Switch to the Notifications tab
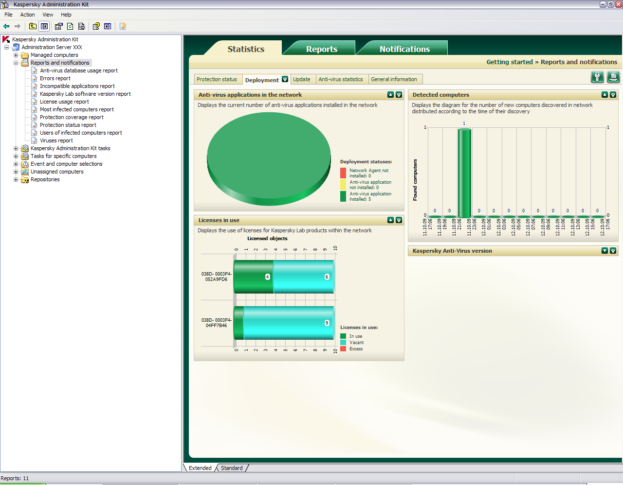 pyautogui.click(x=404, y=49)
